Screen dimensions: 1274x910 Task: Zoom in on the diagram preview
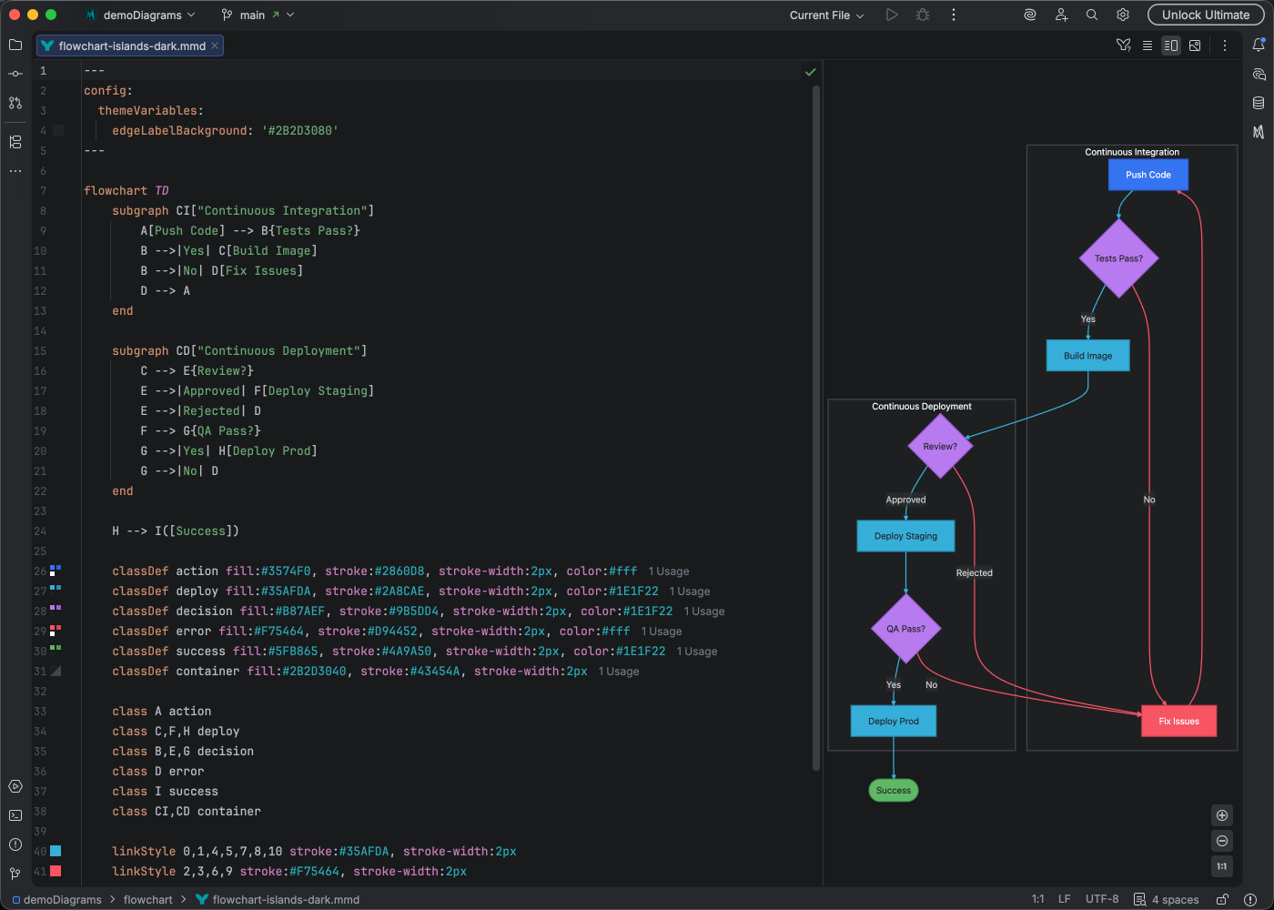tap(1222, 815)
